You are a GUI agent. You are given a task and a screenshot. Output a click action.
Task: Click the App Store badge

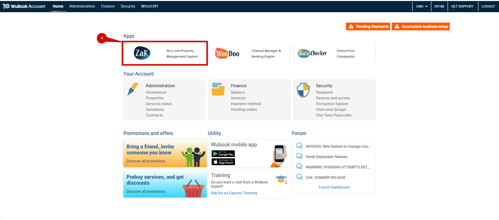point(223,162)
